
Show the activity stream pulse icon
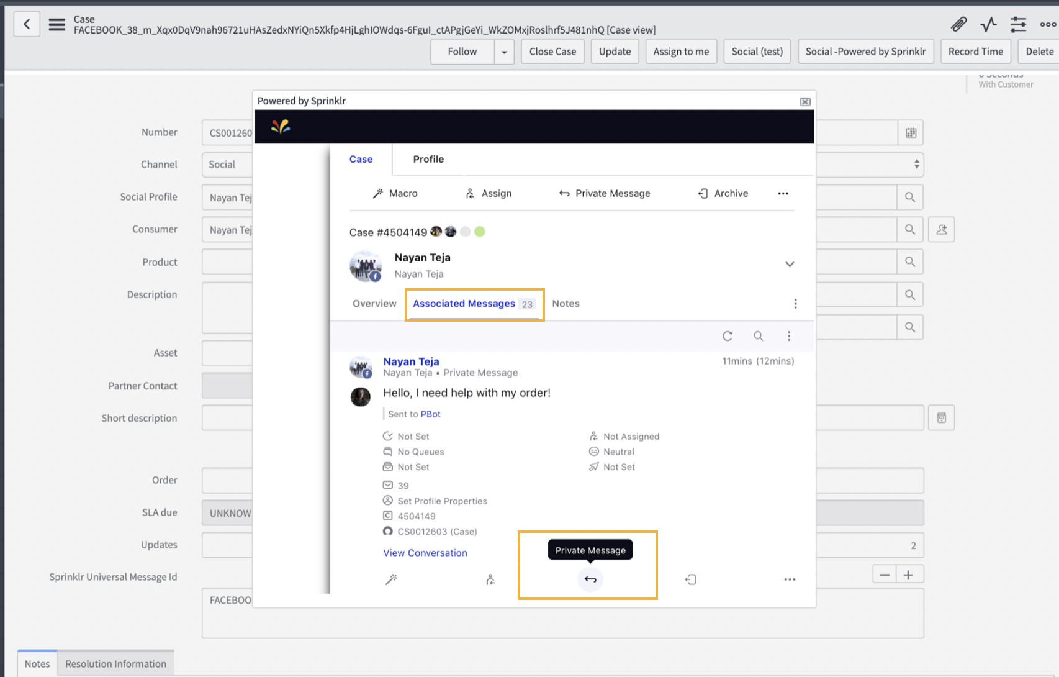click(x=988, y=24)
